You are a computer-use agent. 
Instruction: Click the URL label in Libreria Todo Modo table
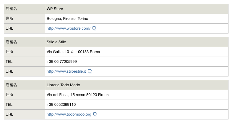(x=9, y=114)
